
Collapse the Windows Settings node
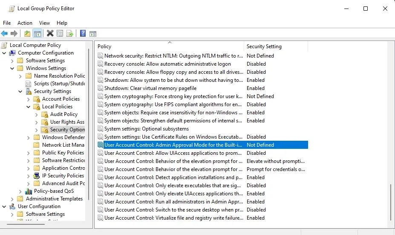(x=12, y=68)
